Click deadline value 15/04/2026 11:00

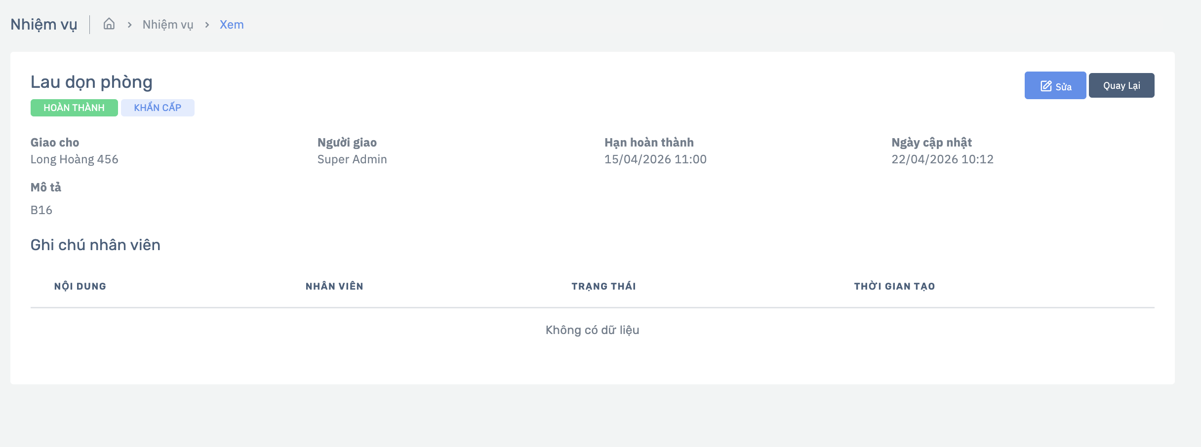point(655,159)
